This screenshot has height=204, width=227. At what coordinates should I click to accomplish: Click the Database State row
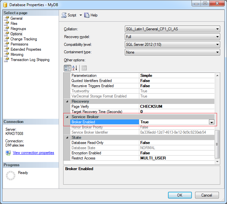coord(143,148)
